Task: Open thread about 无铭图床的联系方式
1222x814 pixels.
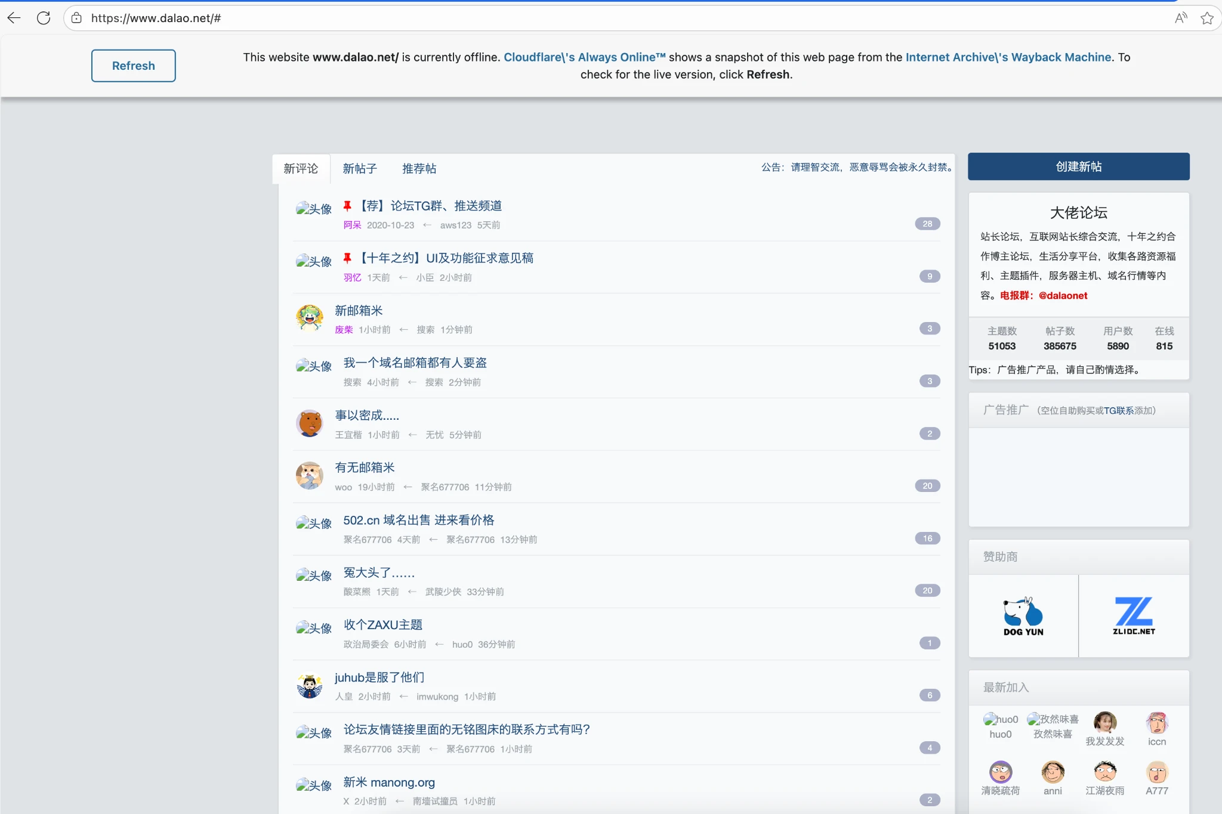Action: (x=467, y=729)
